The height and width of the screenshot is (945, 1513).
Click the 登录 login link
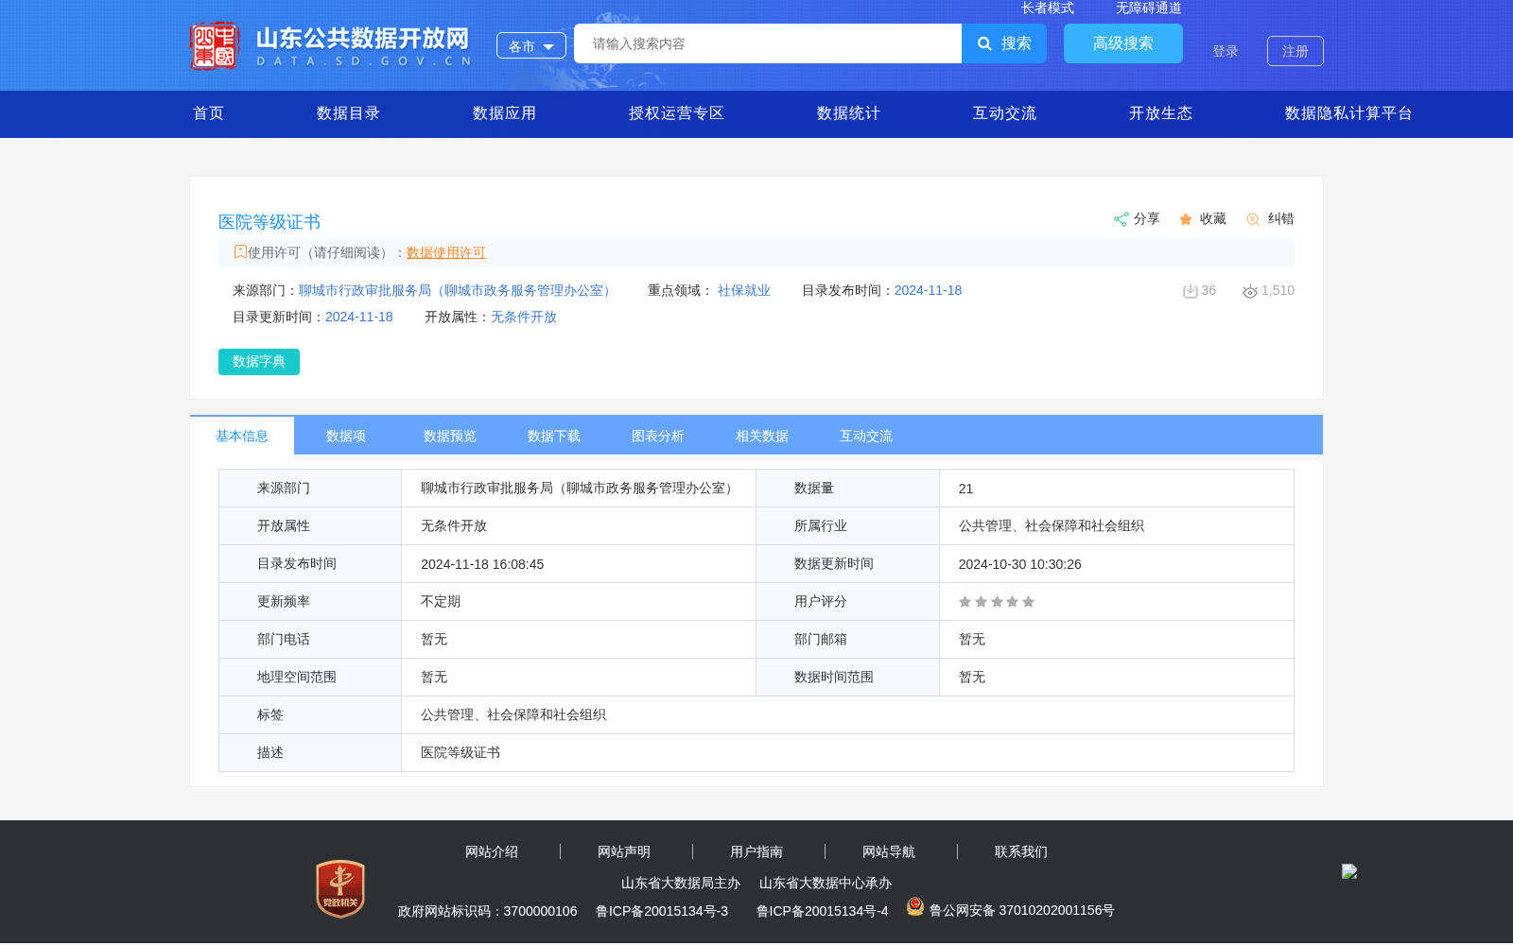(x=1226, y=51)
